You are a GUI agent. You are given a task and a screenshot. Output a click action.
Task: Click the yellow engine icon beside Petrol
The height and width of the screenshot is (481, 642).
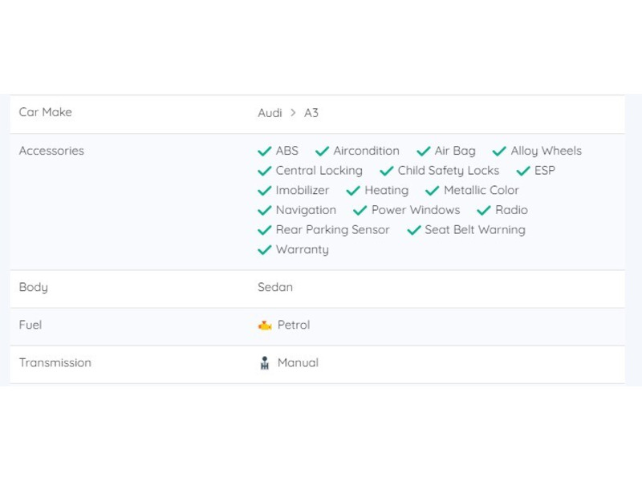(x=265, y=325)
